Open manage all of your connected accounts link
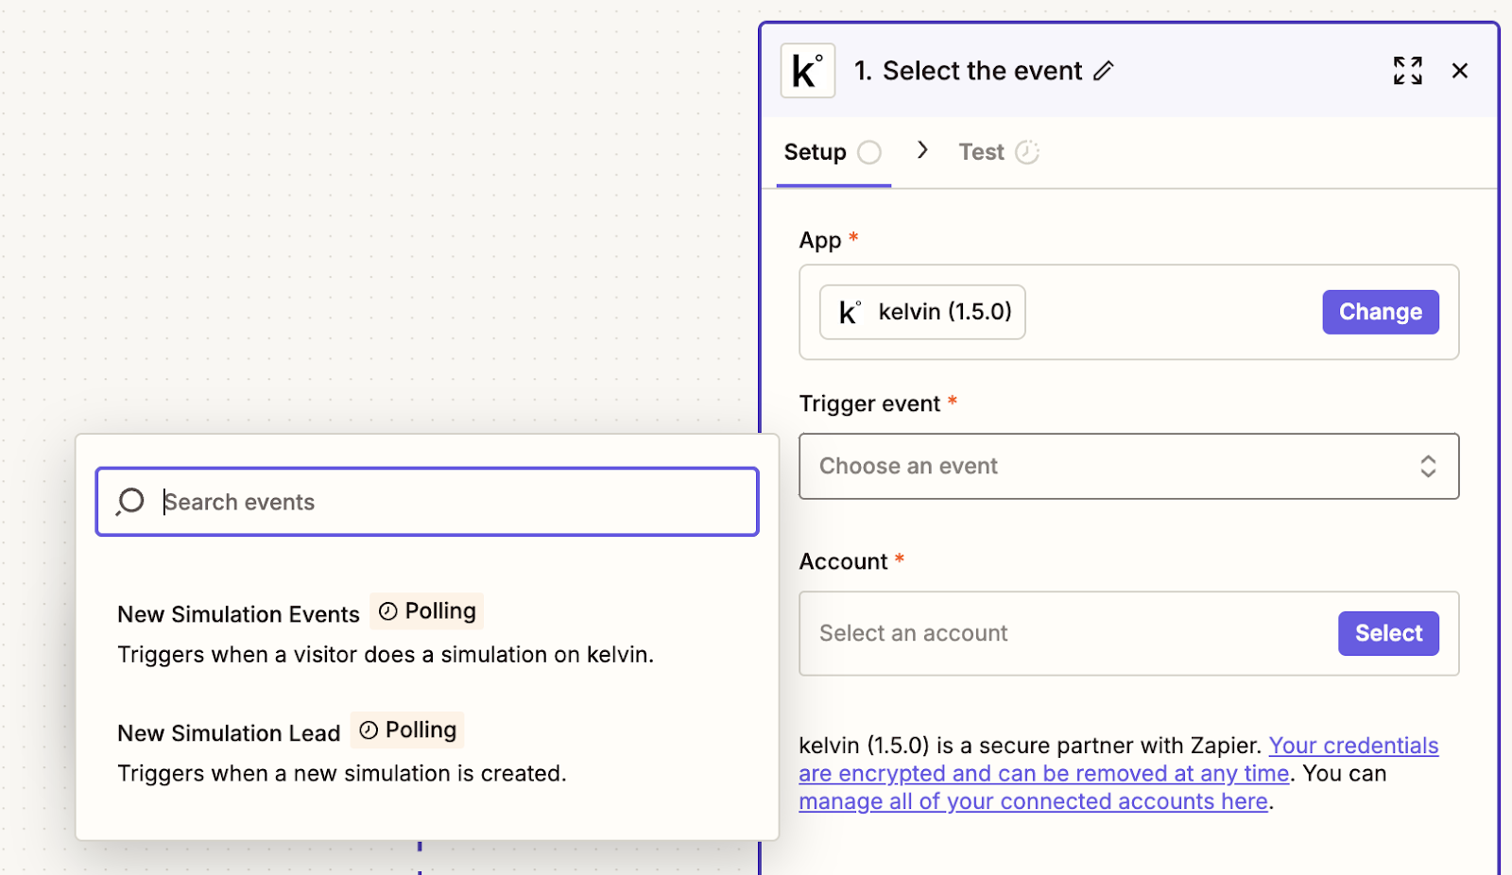The width and height of the screenshot is (1512, 875). pyautogui.click(x=1033, y=801)
